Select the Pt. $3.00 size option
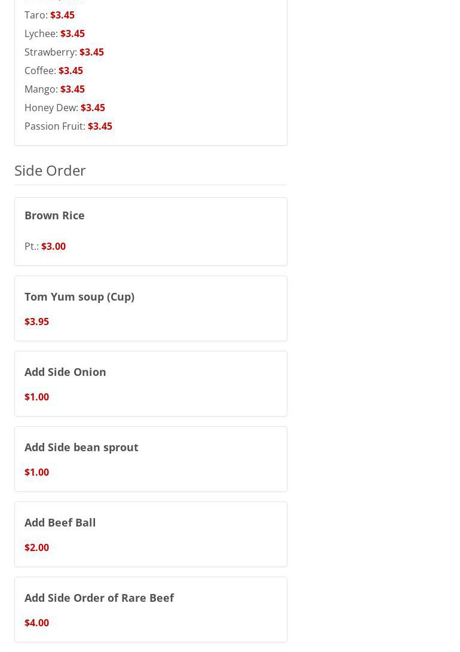The width and height of the screenshot is (460, 652). point(45,246)
